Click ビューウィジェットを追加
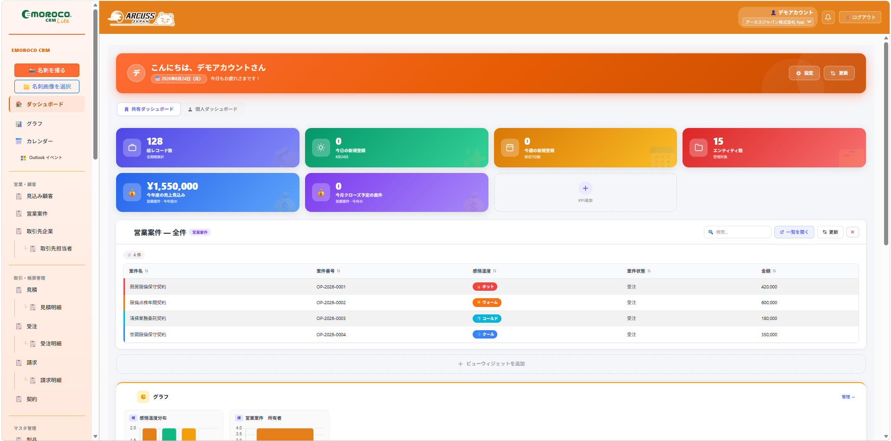This screenshot has height=441, width=891. point(491,364)
